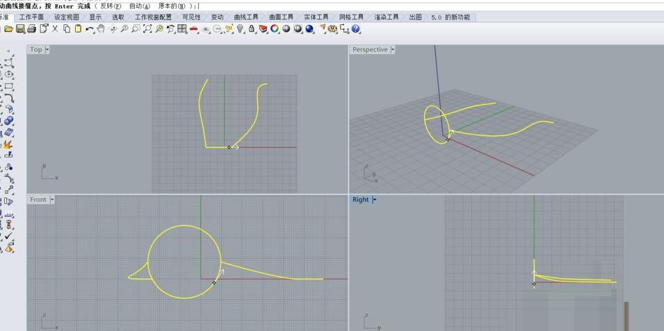Open the Top viewport dropdown arrow
The width and height of the screenshot is (664, 331).
(x=47, y=50)
